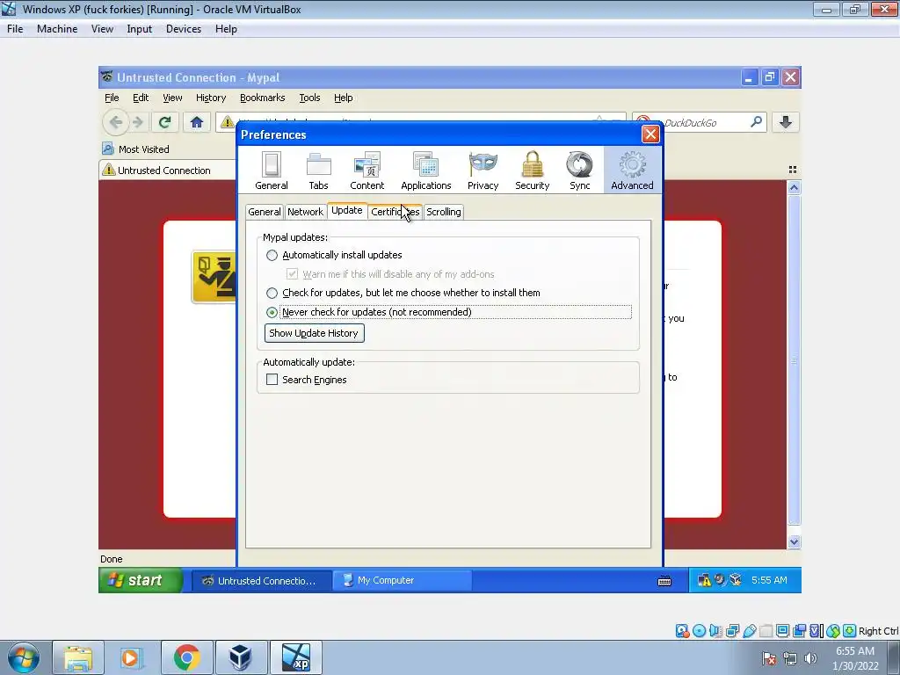
Task: Open the VirtualBox Machine menu
Action: click(x=57, y=29)
